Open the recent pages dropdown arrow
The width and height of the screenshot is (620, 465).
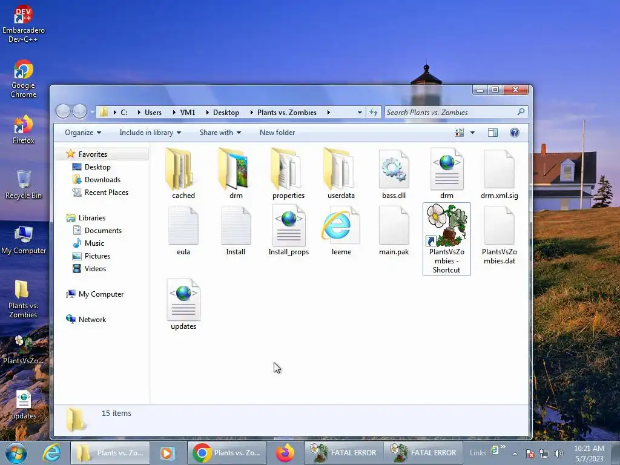(92, 112)
